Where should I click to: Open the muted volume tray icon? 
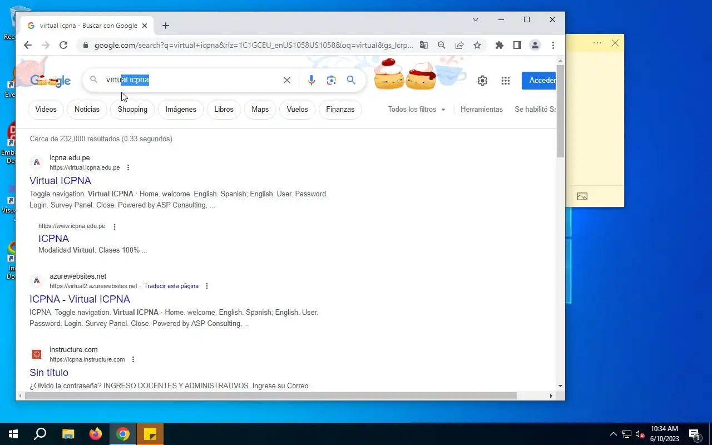coord(640,434)
